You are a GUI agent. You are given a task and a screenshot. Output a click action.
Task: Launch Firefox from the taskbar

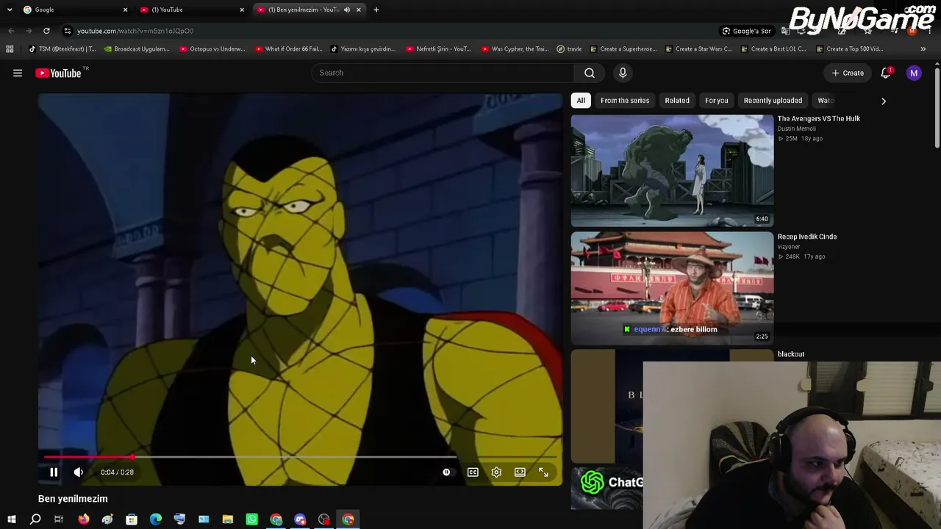[84, 519]
